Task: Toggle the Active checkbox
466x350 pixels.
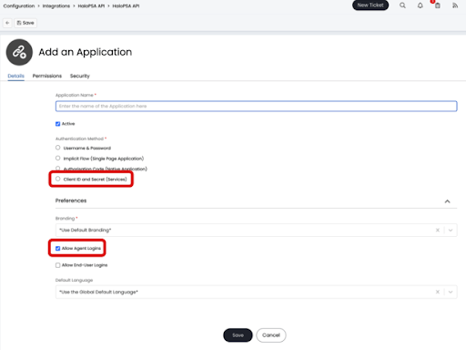Action: click(57, 124)
